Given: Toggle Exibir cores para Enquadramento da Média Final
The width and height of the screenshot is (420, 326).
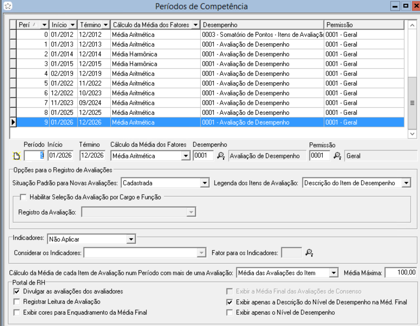Looking at the screenshot, I should coord(17,312).
